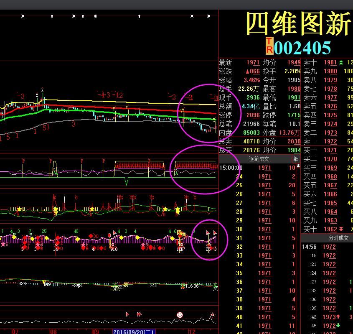The image size is (353, 334).
Task: Click the 总手 value 22.26万
Action: [248, 89]
